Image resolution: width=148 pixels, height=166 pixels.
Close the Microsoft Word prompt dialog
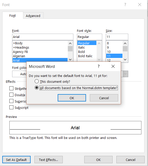113,66
